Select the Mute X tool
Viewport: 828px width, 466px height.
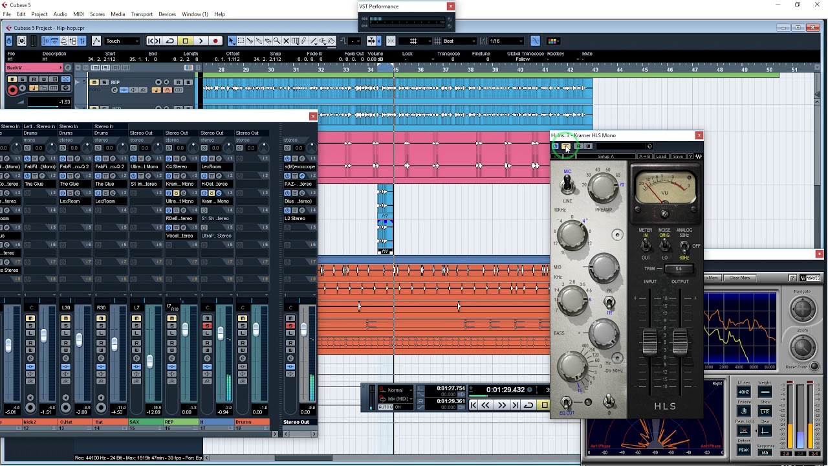(286, 41)
